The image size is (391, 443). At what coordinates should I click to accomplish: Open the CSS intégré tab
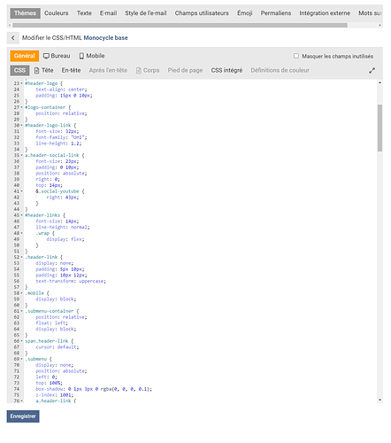pyautogui.click(x=226, y=70)
